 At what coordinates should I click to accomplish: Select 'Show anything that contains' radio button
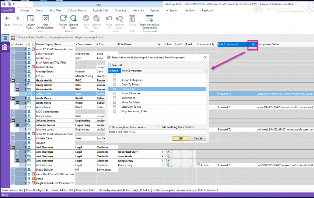(x=109, y=127)
